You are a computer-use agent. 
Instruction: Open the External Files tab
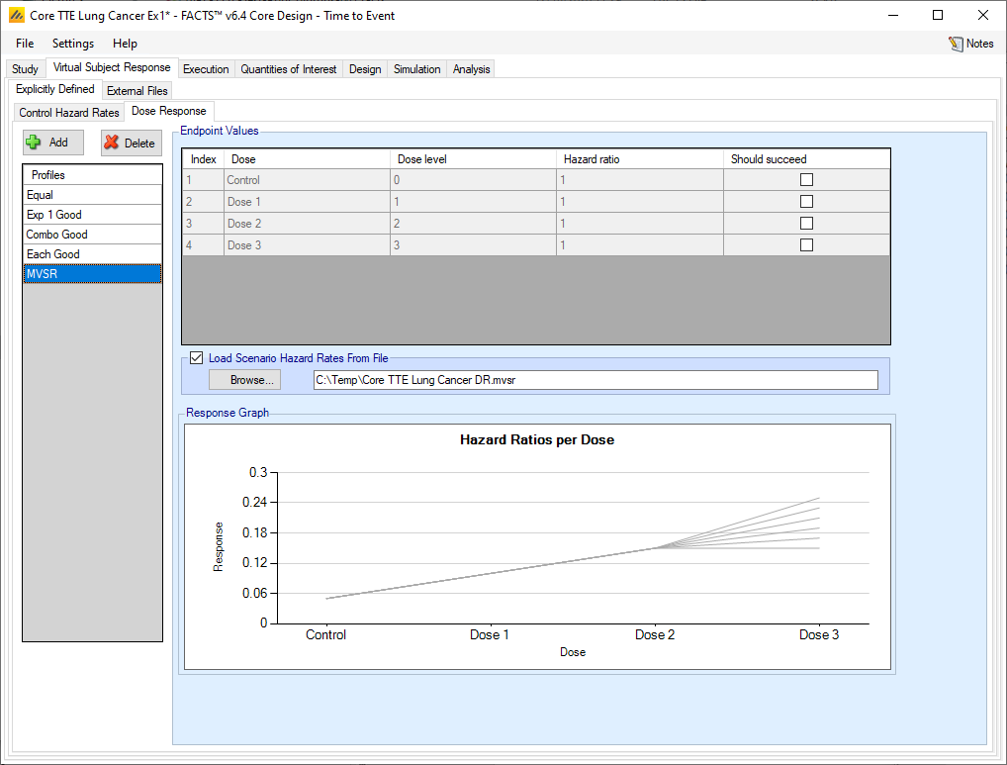[x=137, y=91]
